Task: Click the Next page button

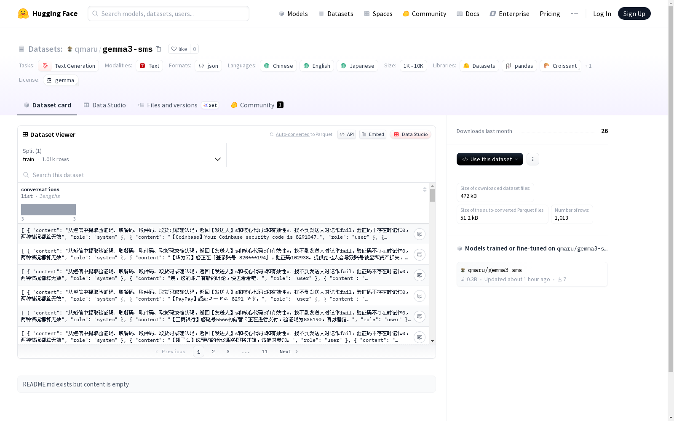Action: (x=289, y=352)
